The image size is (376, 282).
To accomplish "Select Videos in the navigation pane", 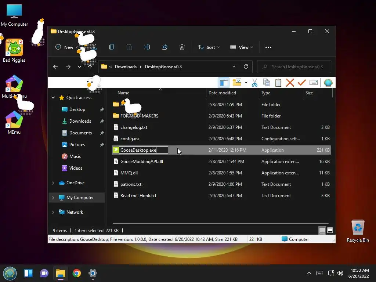I will pyautogui.click(x=76, y=168).
